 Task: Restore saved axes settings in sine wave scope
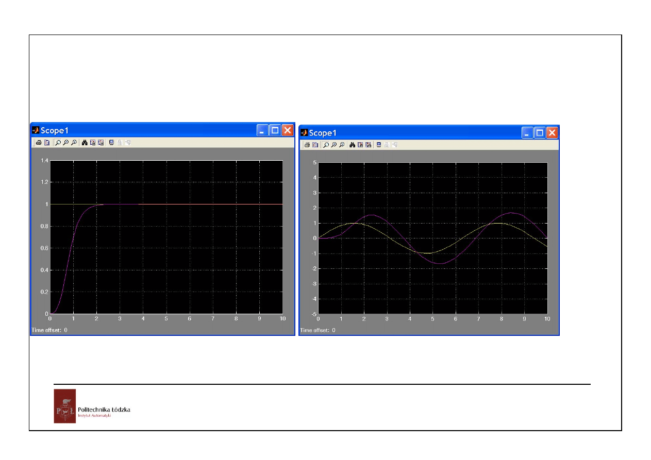[368, 145]
